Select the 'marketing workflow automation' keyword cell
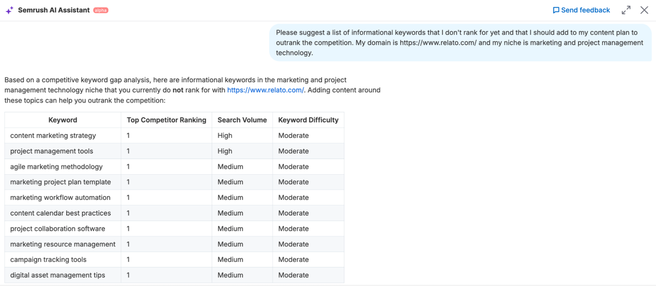 tap(60, 198)
